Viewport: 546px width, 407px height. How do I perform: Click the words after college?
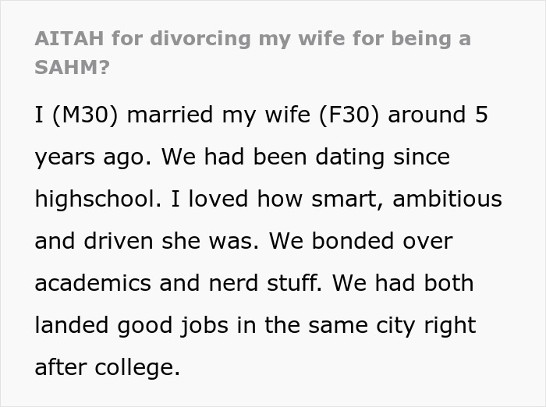(x=108, y=366)
